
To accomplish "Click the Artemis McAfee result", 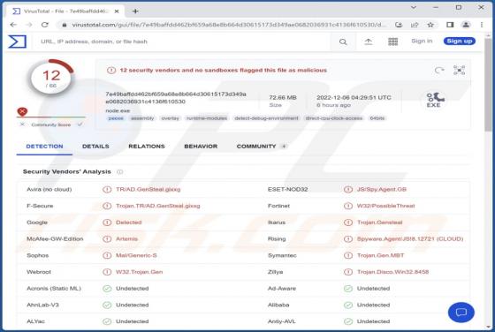I will [126, 239].
